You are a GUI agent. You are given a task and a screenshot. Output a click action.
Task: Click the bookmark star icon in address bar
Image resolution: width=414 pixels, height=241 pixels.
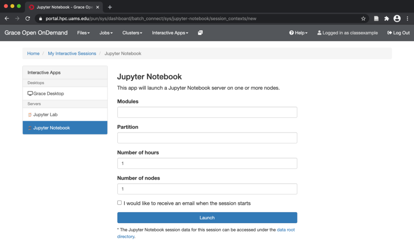click(x=363, y=18)
